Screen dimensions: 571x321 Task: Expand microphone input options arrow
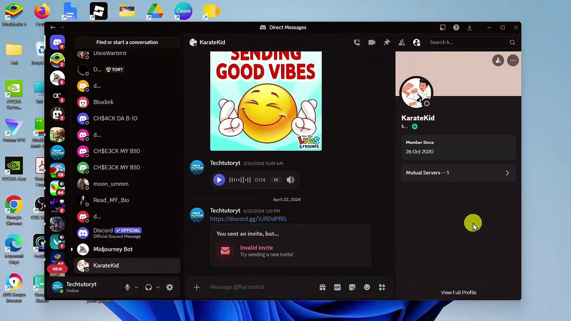[x=137, y=288]
